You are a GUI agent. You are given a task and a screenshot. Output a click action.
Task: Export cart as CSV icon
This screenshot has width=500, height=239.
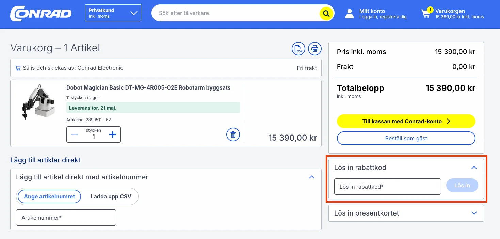(299, 49)
